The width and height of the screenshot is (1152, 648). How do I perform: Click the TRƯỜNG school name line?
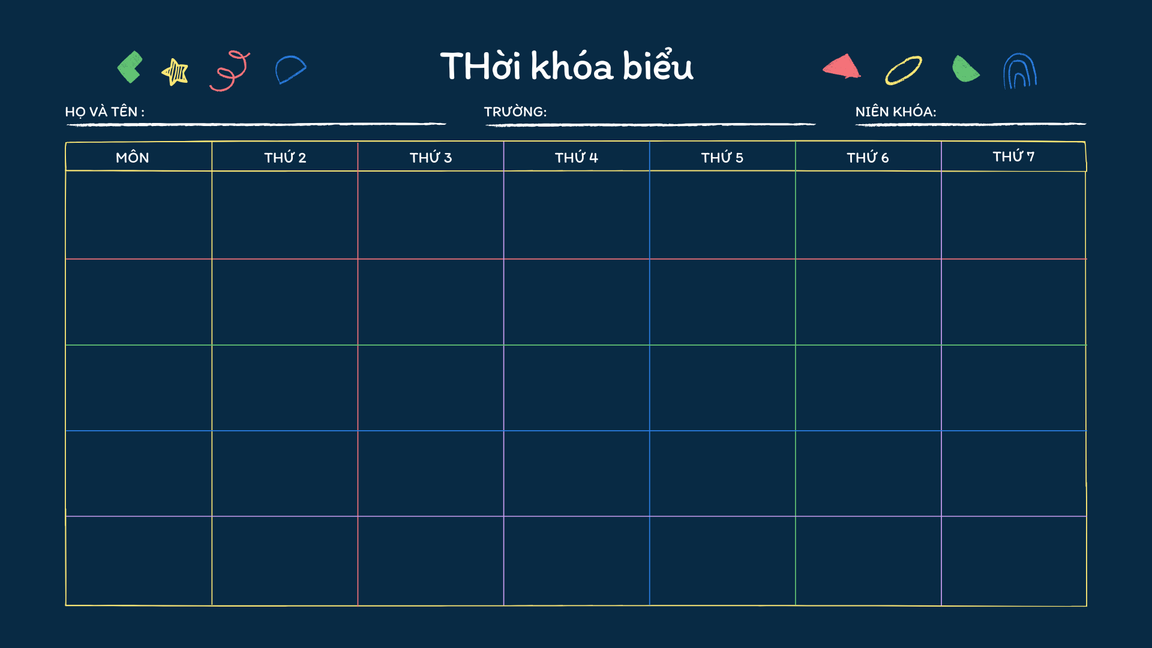[x=650, y=124]
